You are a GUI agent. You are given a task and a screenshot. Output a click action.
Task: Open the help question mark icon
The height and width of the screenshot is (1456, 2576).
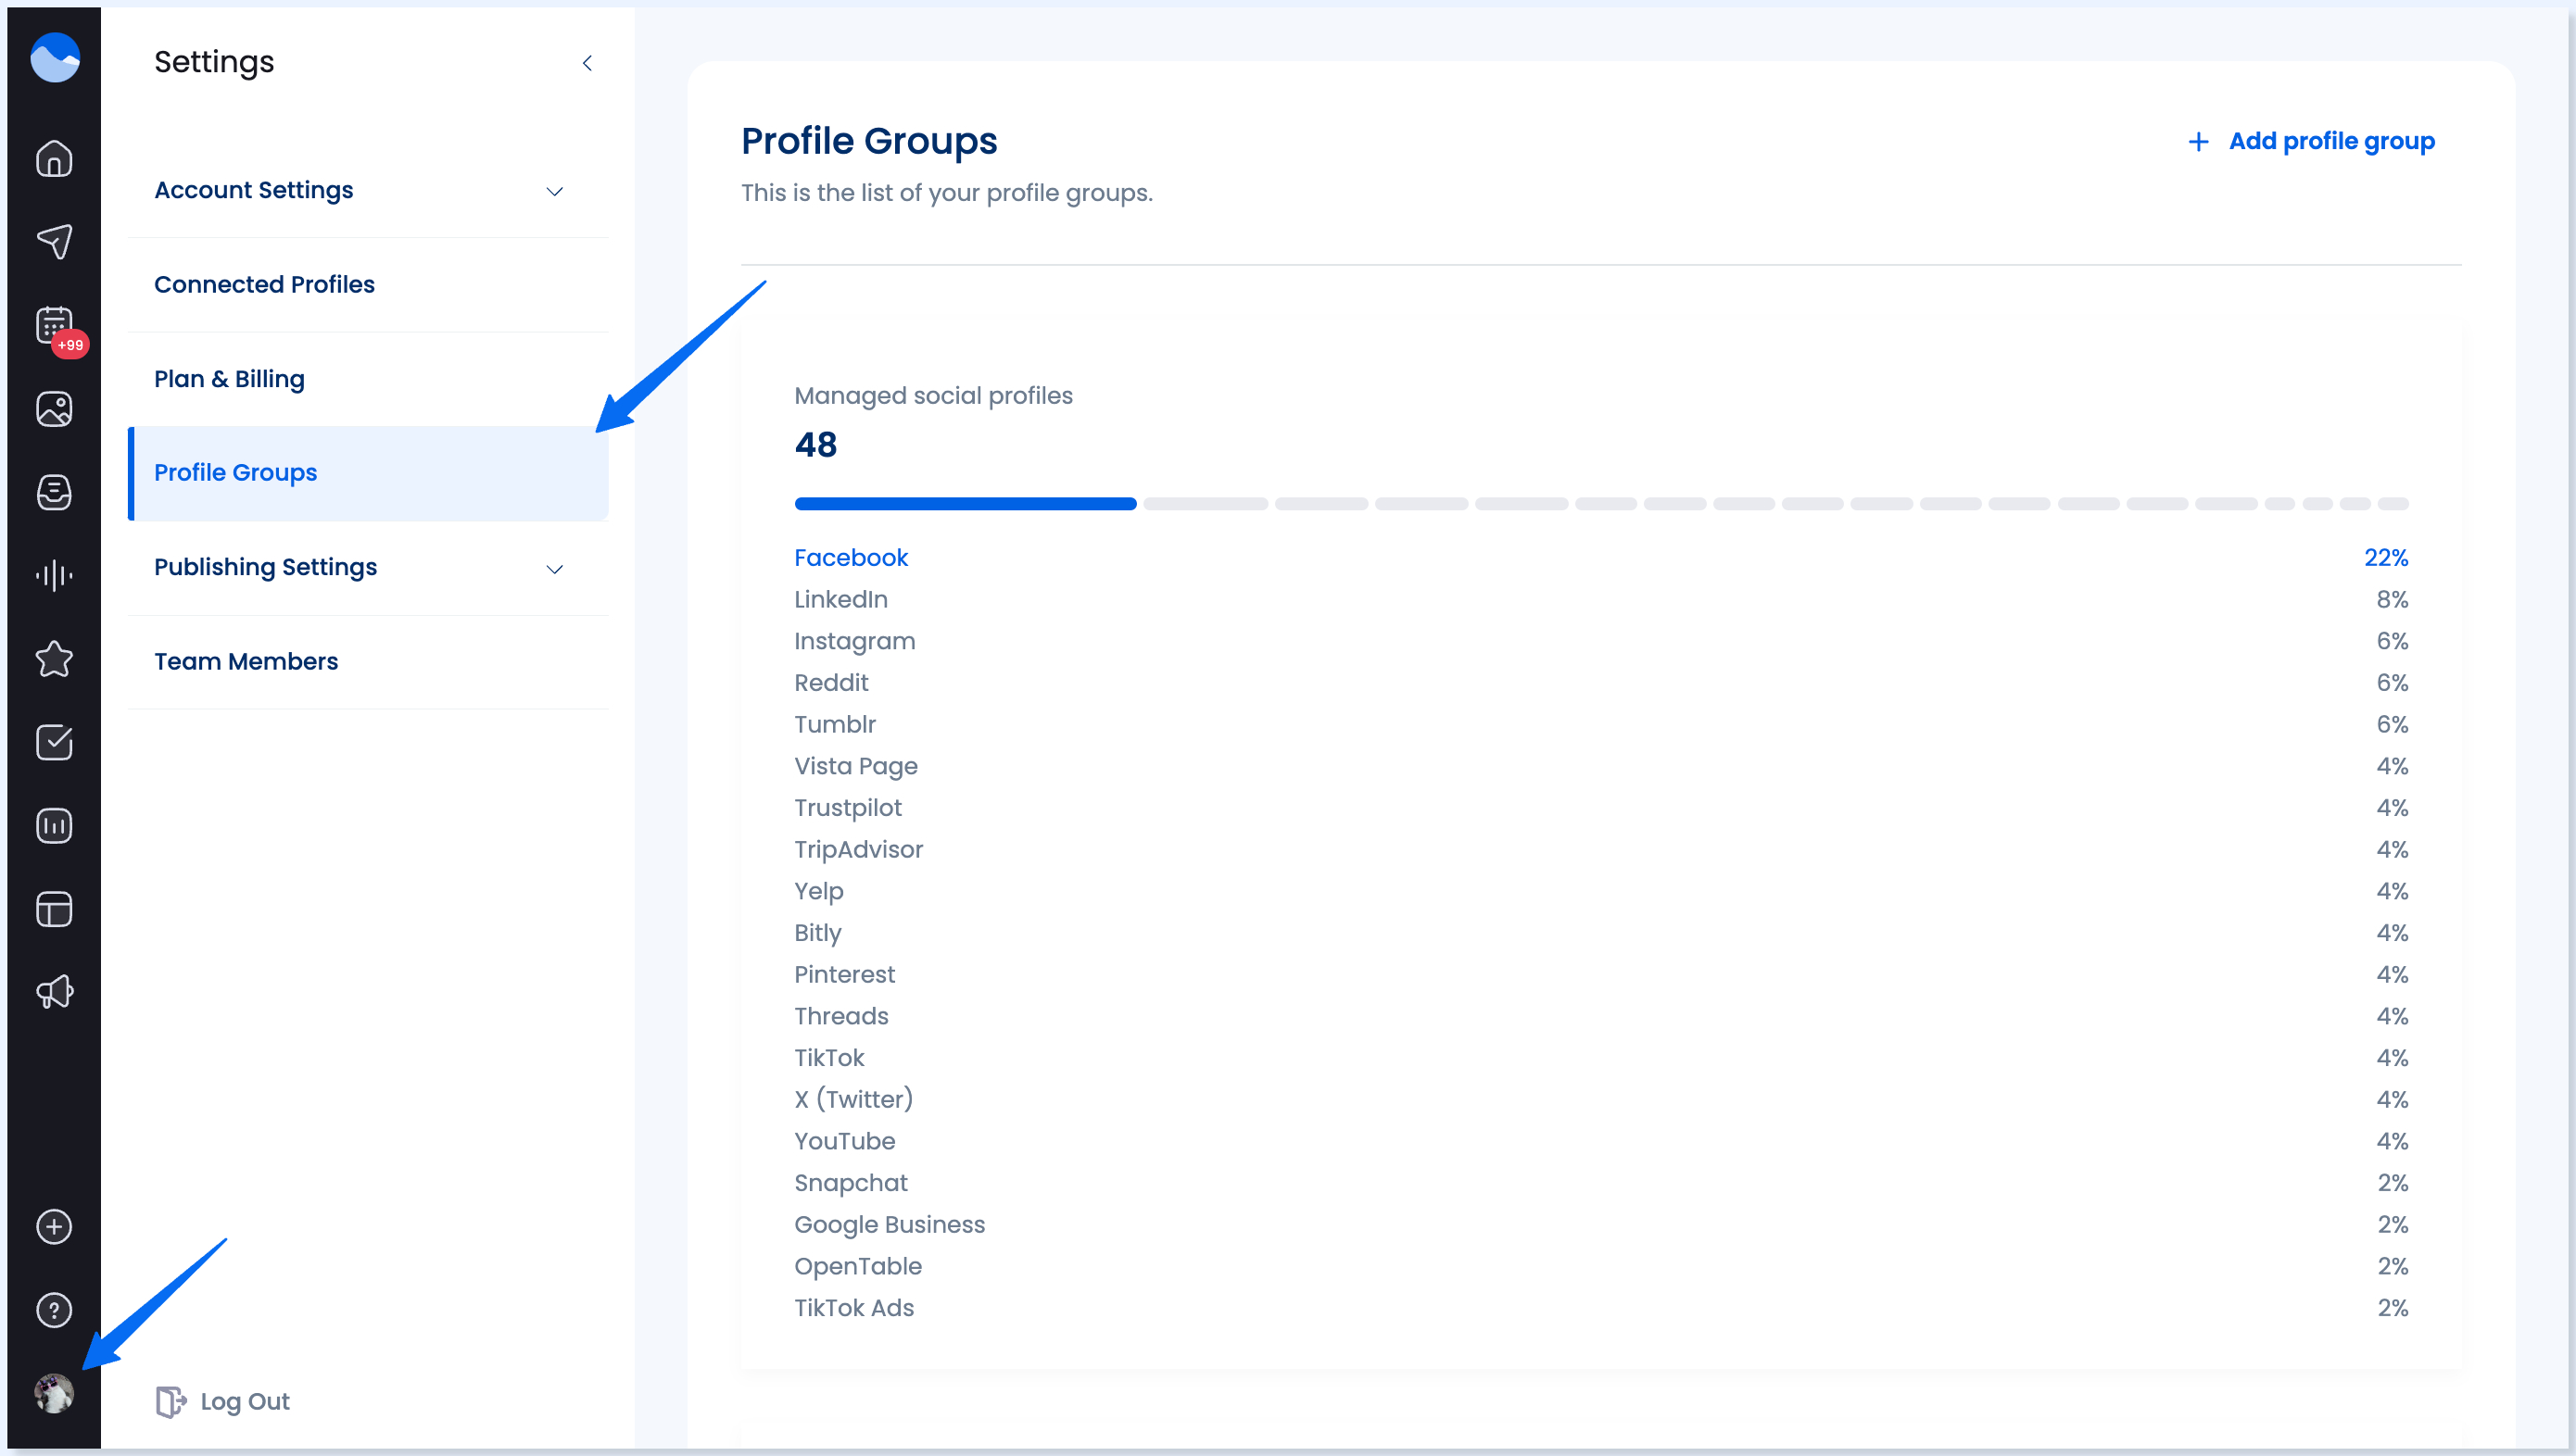54,1310
